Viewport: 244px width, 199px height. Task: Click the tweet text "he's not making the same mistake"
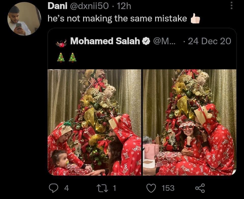pyautogui.click(x=117, y=19)
